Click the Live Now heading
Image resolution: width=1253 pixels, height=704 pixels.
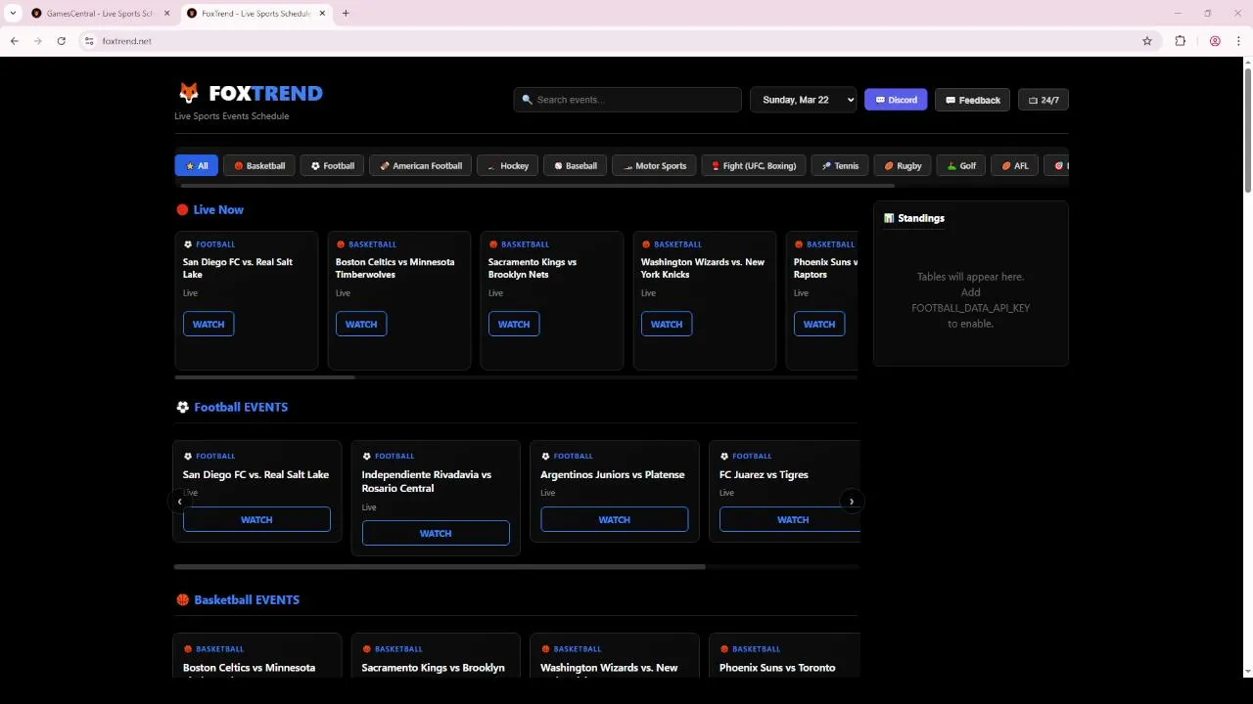[218, 209]
